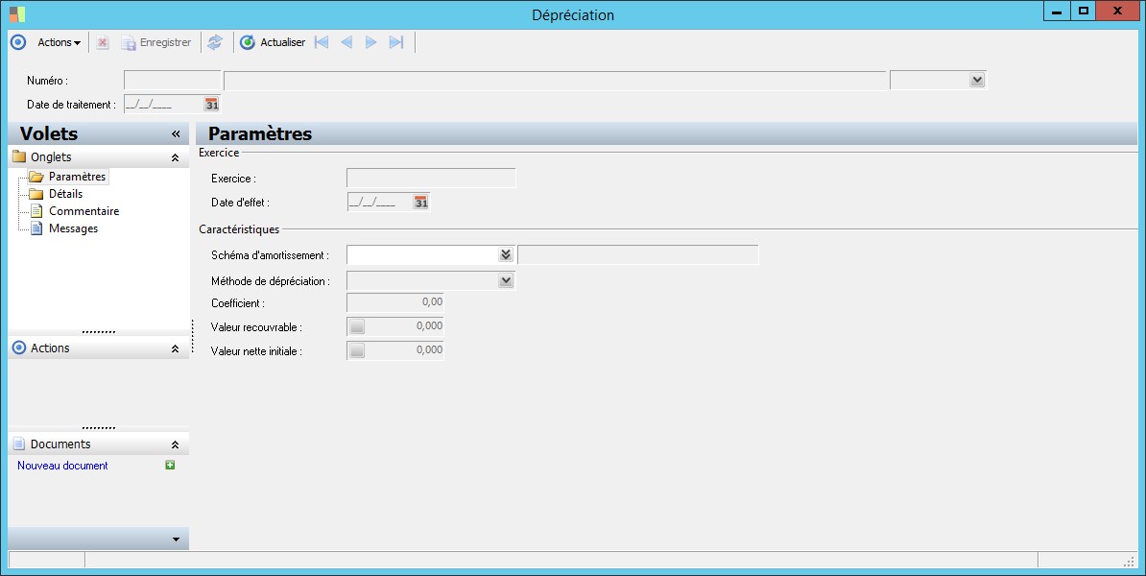Open calendar for Date d'effet
The image size is (1146, 576).
[x=421, y=203]
